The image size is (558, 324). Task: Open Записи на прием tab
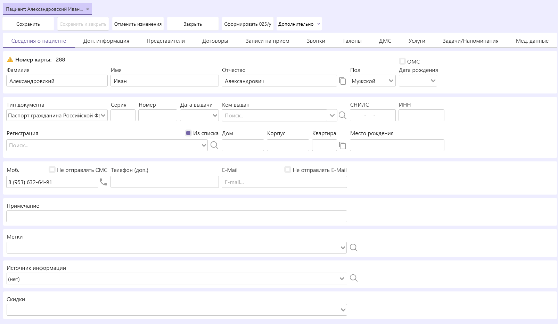[x=268, y=41]
